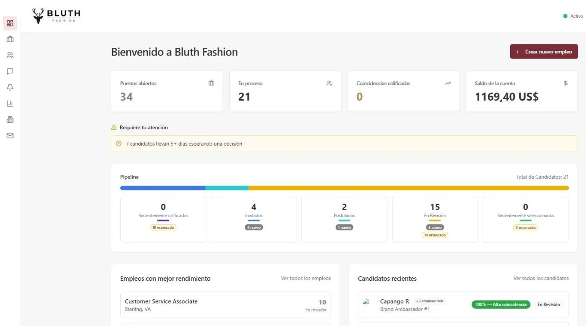This screenshot has width=586, height=326.
Task: Open the messages chat bubble icon
Action: point(10,71)
